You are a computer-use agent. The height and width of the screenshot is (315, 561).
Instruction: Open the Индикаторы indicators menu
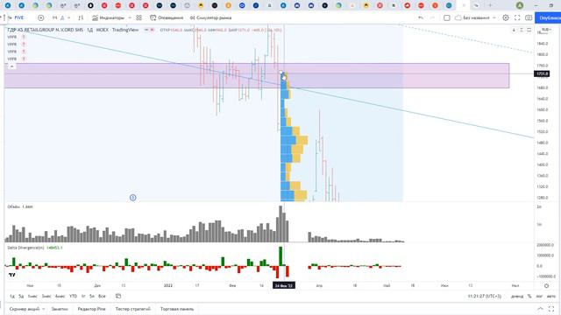(x=109, y=17)
